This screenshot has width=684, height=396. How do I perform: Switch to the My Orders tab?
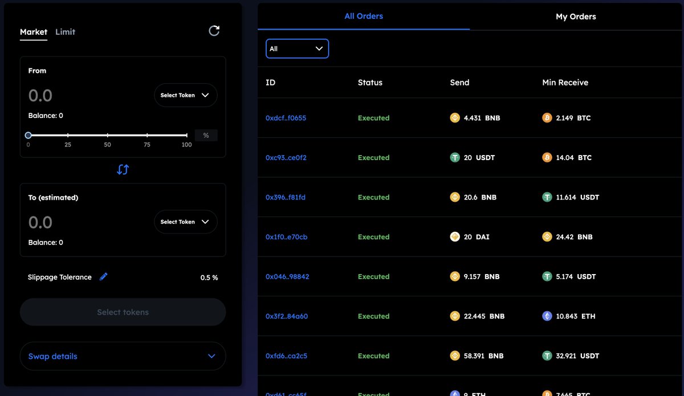576,16
